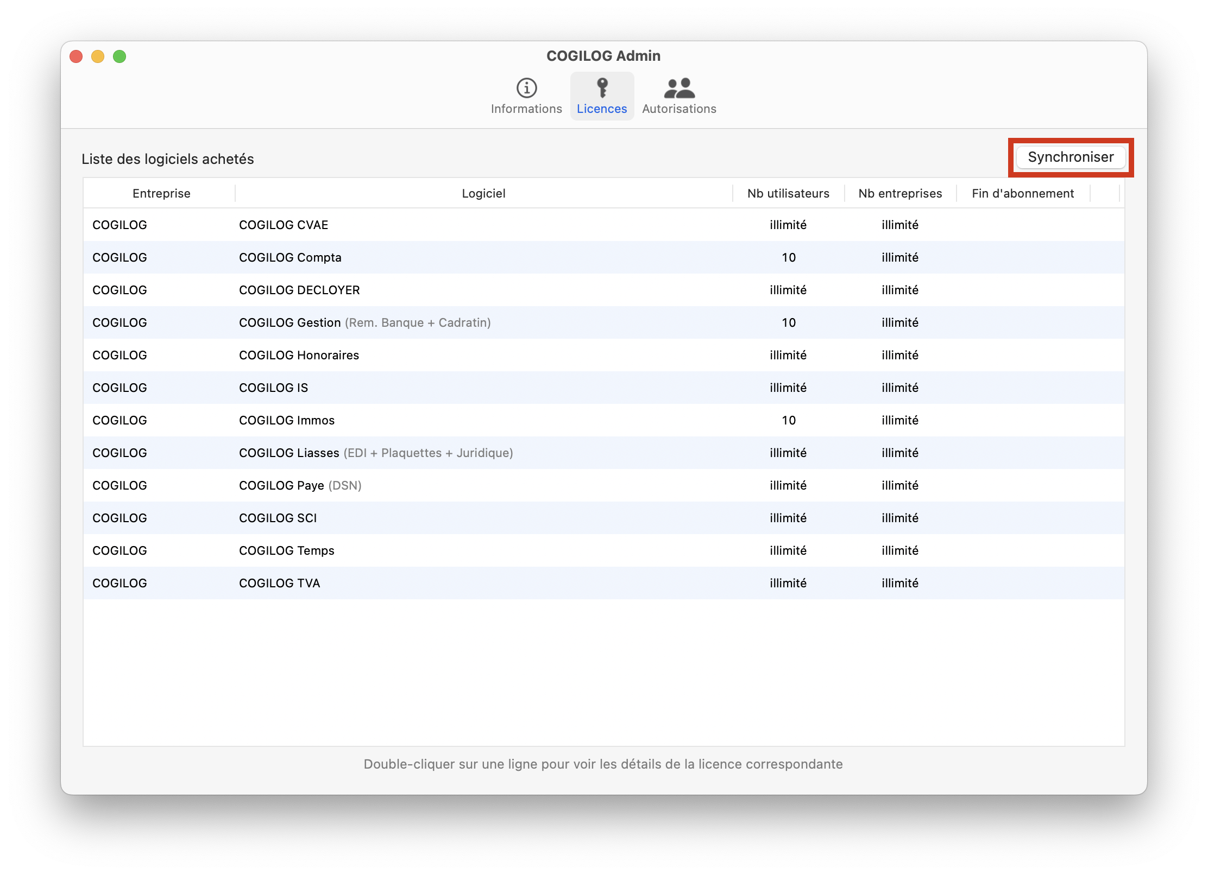Click Entreprise cell of the Honoraires row

[x=119, y=355]
